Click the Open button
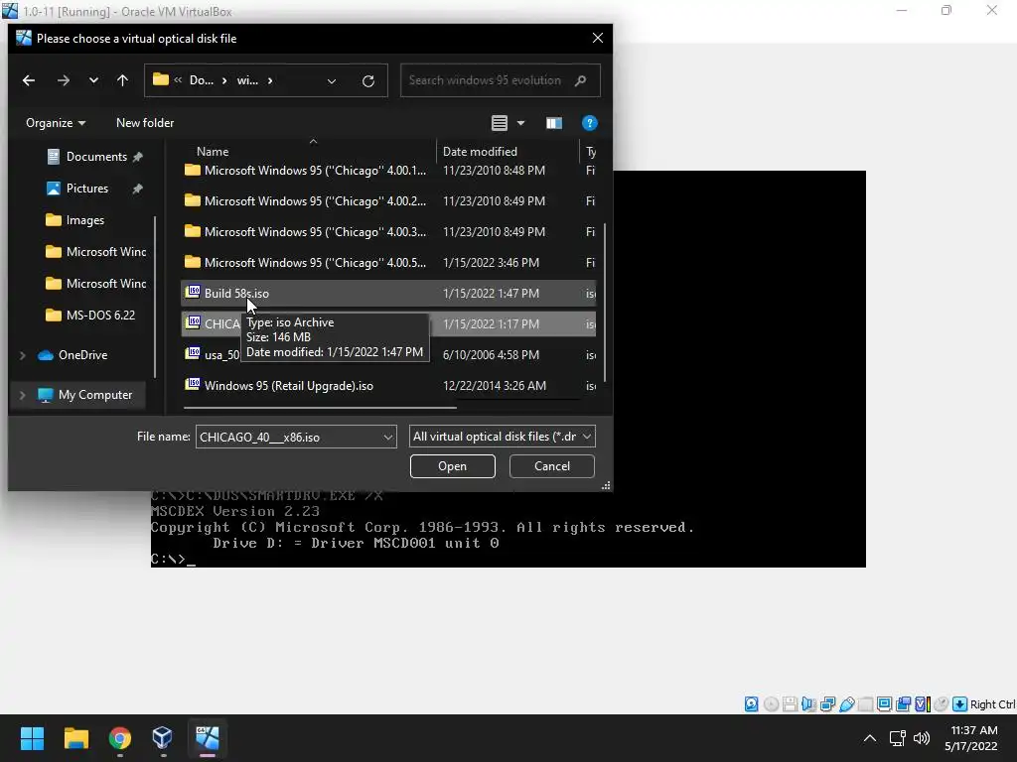 pos(452,466)
